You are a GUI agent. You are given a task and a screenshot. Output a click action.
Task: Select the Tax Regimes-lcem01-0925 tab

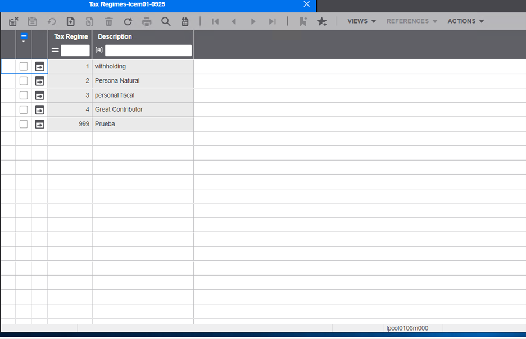click(127, 4)
